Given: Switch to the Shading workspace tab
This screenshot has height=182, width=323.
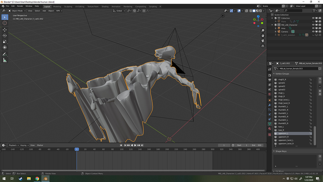Looking at the screenshot, I should pyautogui.click(x=105, y=6).
